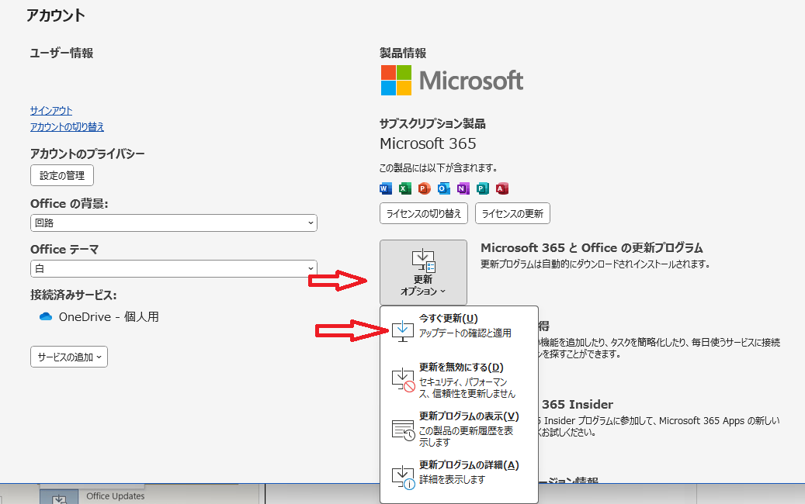The image size is (805, 504).
Task: Toggle the 更新オプション dropdown button
Action: pyautogui.click(x=423, y=272)
